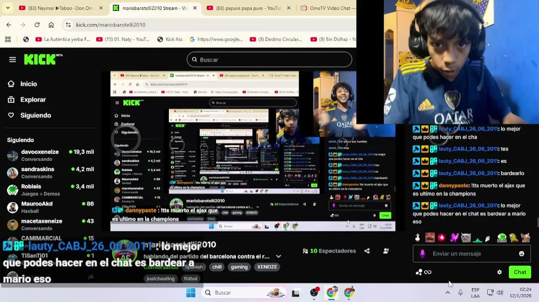Screen dimensions: 539x302
Task: Open Windows Start menu
Action: coord(191,293)
